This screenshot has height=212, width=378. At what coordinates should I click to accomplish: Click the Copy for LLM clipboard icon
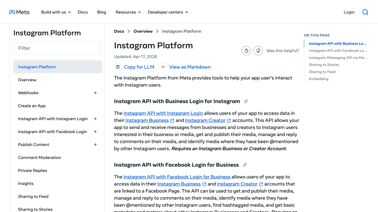118,67
